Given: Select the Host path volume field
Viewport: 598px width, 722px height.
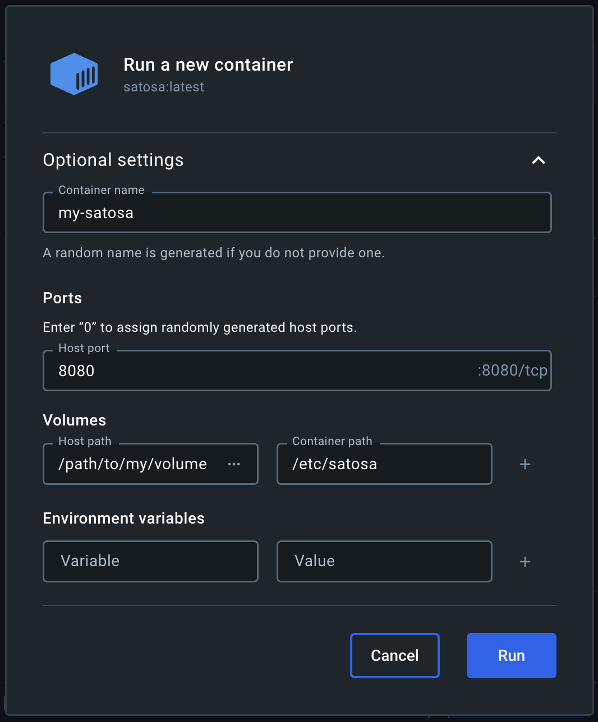Looking at the screenshot, I should 150,464.
